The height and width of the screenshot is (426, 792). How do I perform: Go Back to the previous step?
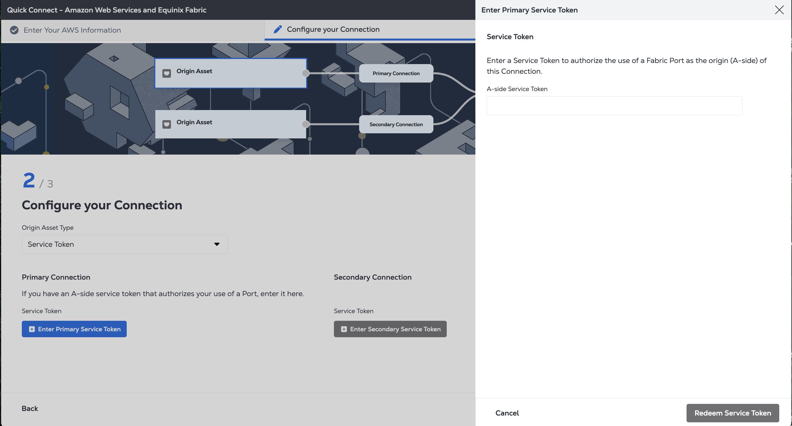tap(30, 408)
